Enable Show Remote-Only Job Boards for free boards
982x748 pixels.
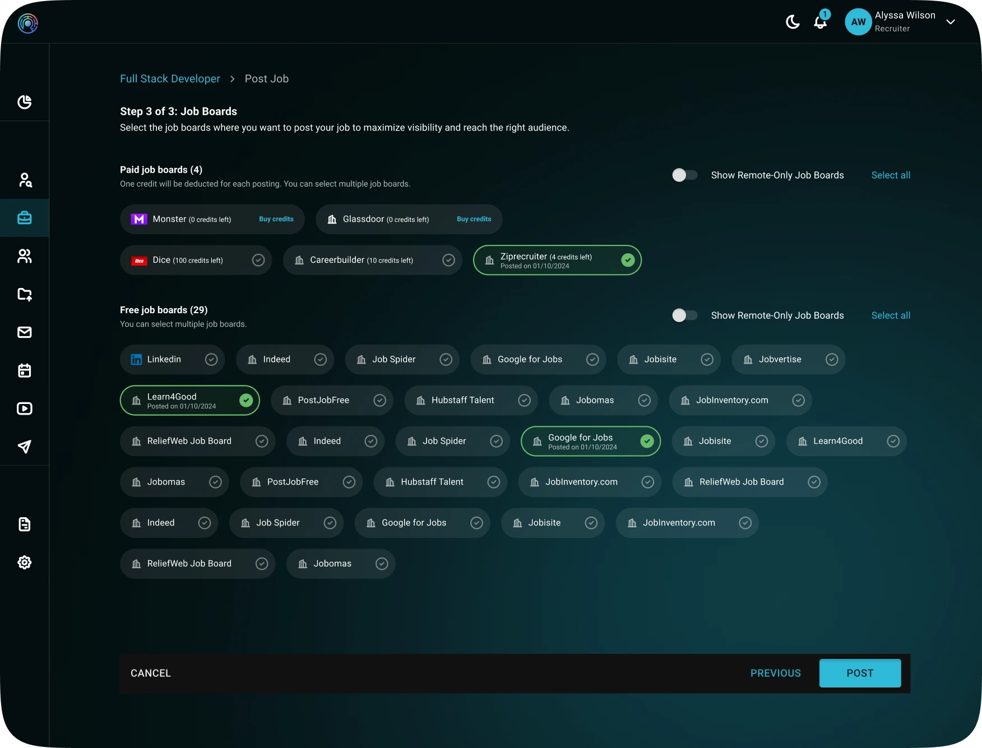click(x=684, y=315)
